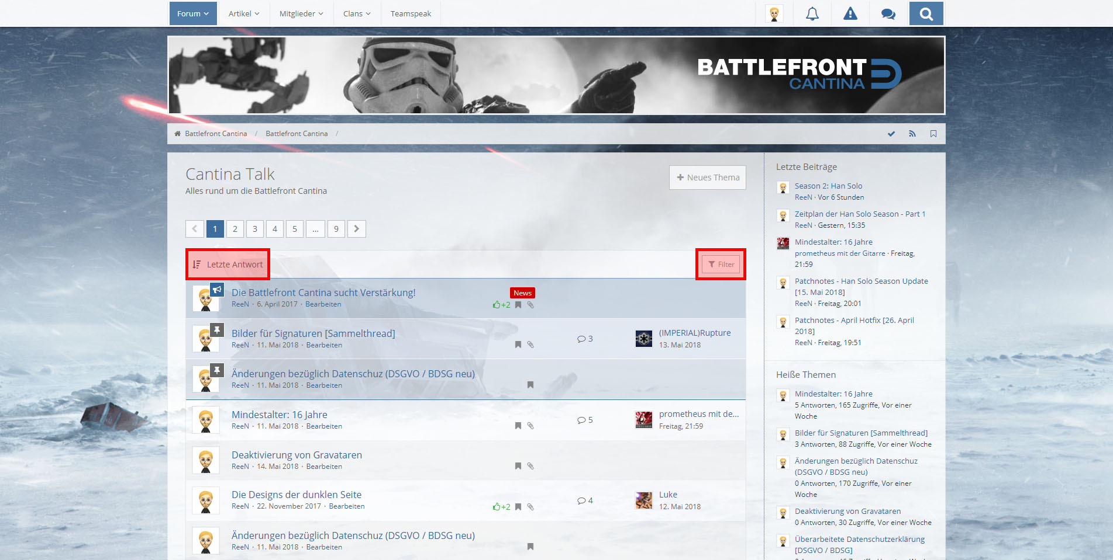Click the sort order icon beside Letzte Antwort
The width and height of the screenshot is (1113, 560).
[x=197, y=265]
